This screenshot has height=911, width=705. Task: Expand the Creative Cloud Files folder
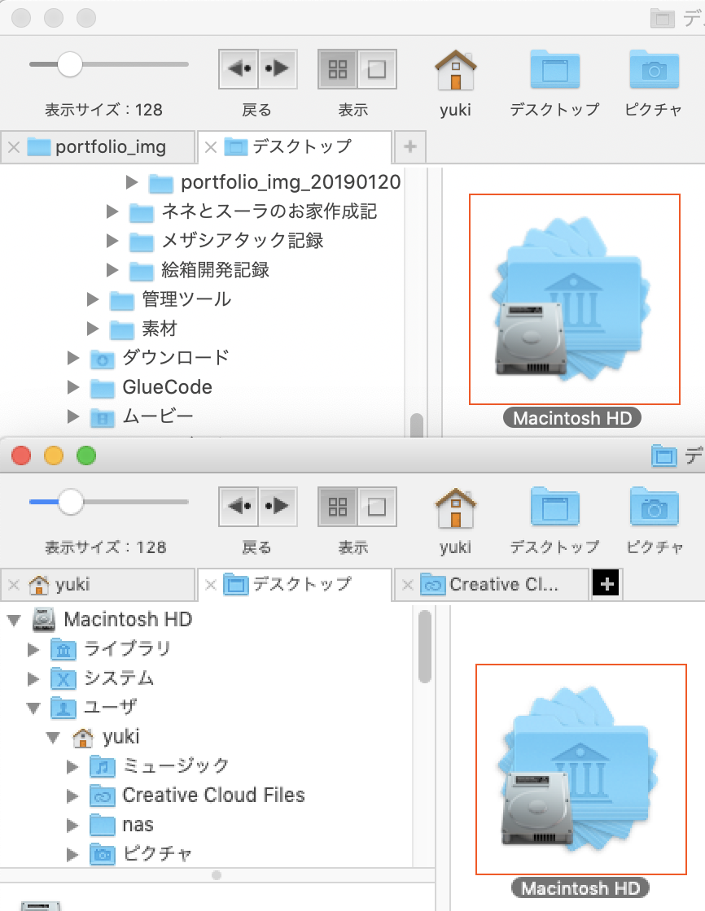click(72, 796)
